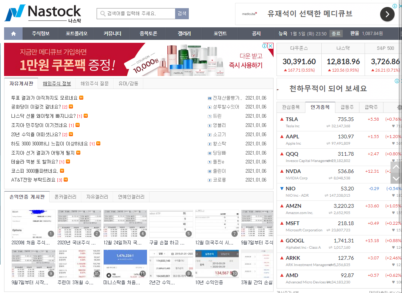The width and height of the screenshot is (402, 293).
Task: Click level badge next to 듀린
Action: point(210,116)
